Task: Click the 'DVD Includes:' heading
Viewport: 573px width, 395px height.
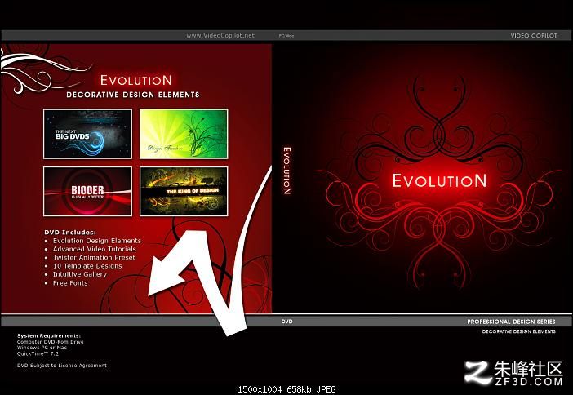Action: [x=70, y=232]
